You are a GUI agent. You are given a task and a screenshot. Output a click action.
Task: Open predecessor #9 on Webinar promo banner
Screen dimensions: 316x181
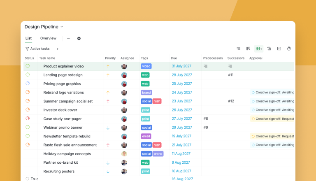tap(206, 128)
